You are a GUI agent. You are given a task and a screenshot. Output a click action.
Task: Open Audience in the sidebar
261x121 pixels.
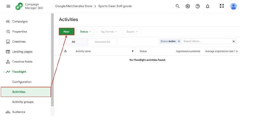point(19,112)
